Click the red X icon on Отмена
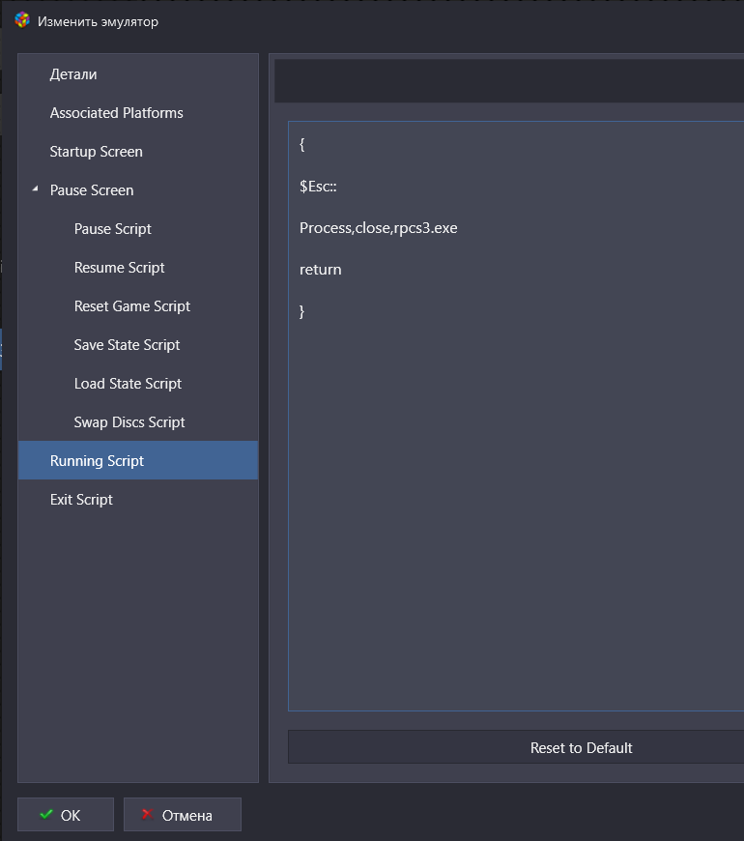The width and height of the screenshot is (744, 841). point(148,814)
